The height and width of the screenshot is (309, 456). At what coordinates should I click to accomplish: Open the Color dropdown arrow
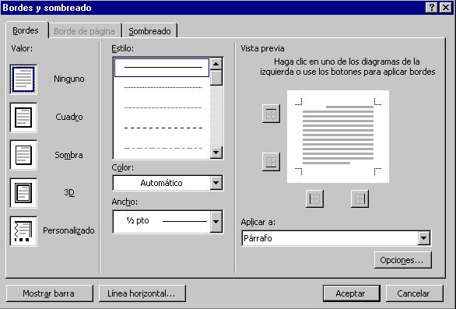(x=216, y=183)
